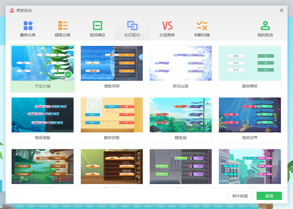293x209 pixels.
Task: Select the 群花丛簇 template thumbnail
Action: tap(181, 63)
